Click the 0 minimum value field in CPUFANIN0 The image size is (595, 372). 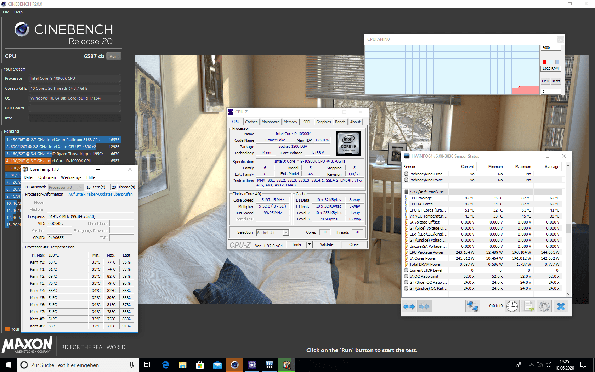pos(551,91)
